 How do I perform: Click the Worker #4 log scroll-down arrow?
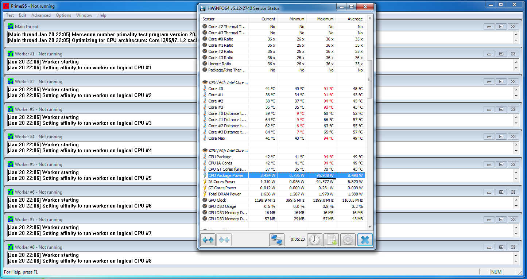pyautogui.click(x=516, y=151)
